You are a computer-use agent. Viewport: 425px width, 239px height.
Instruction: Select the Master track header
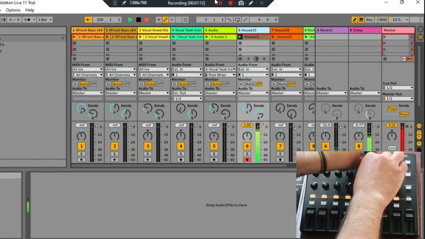[x=398, y=30]
